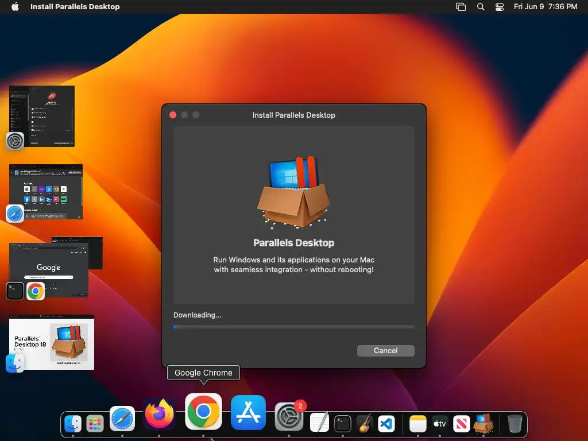Click the Safari stage icon on the left

(x=15, y=214)
